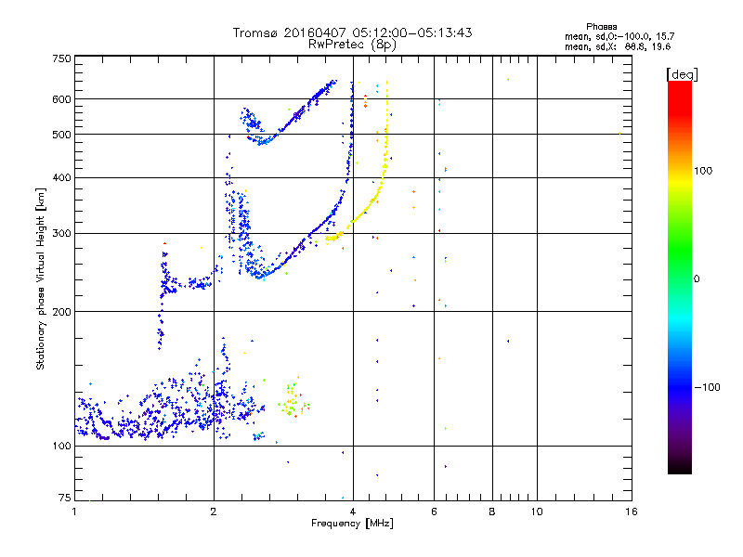Click the 'Frequency [MHz]' axis label

pyautogui.click(x=352, y=524)
